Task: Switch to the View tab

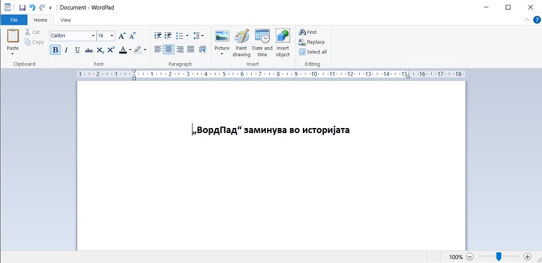Action: click(66, 20)
